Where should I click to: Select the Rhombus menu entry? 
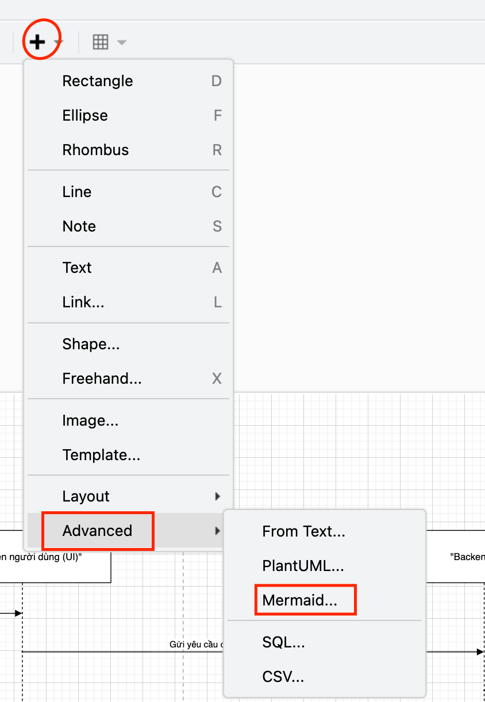click(95, 150)
